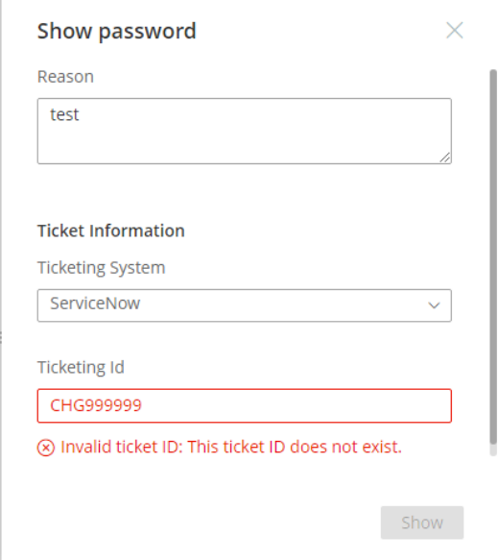Close the Show password dialog

point(455,31)
